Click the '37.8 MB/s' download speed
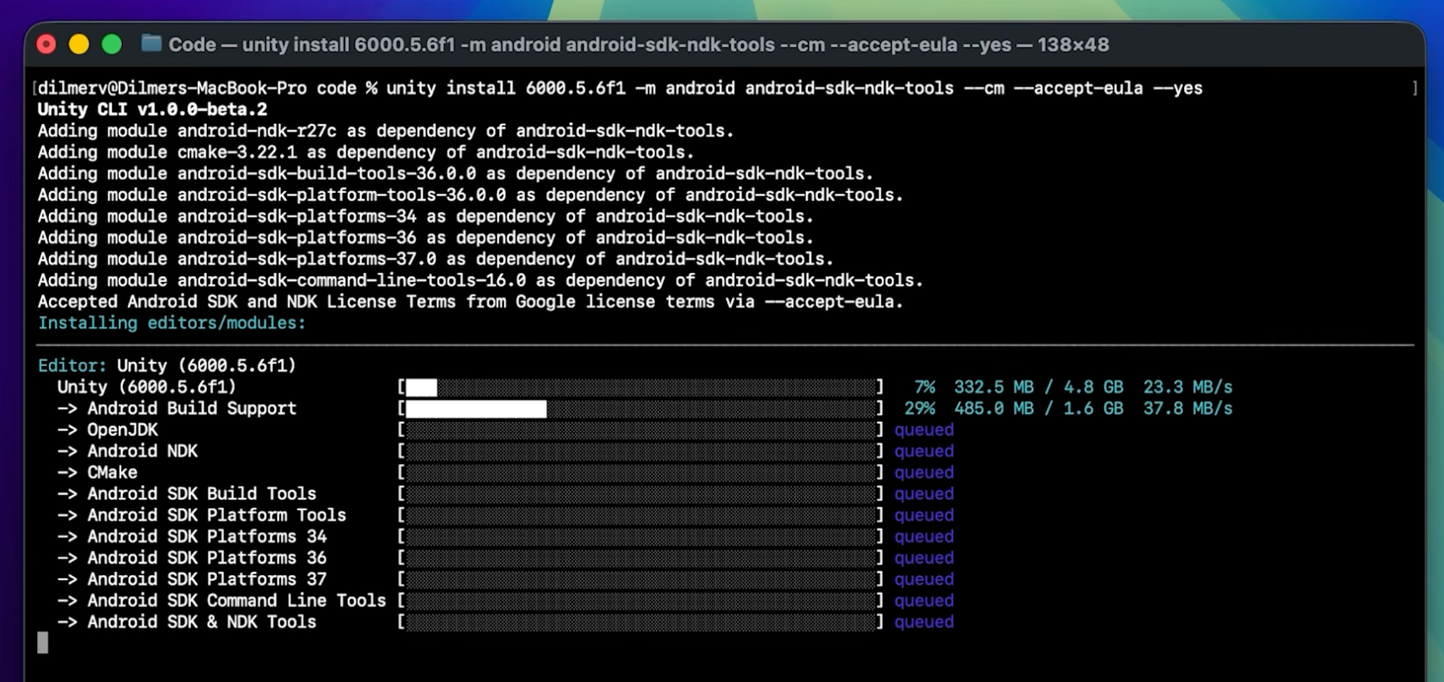 coord(1187,408)
